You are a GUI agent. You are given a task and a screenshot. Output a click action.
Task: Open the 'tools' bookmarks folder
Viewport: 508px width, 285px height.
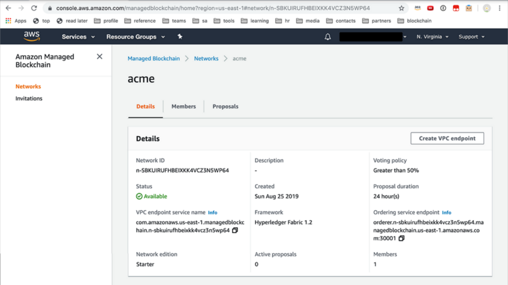(224, 21)
